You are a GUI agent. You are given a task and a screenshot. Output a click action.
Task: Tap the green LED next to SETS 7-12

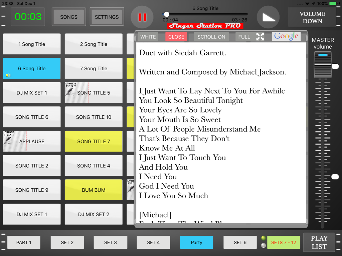click(264, 238)
